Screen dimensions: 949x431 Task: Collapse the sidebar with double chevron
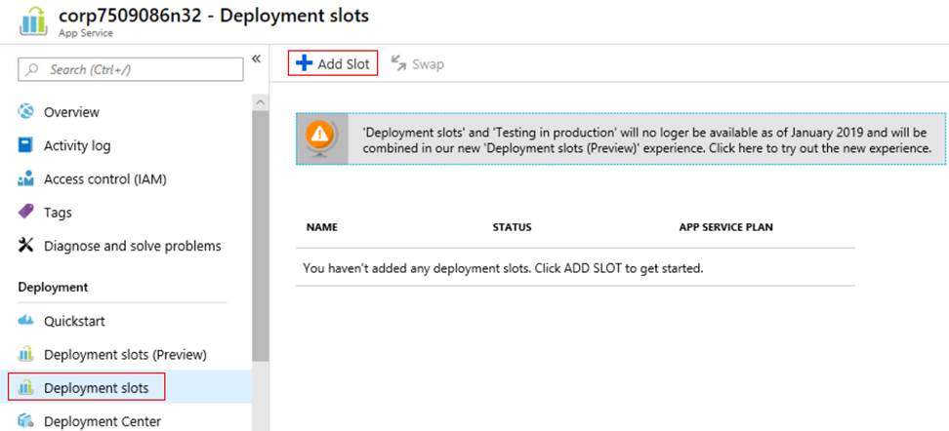click(256, 59)
